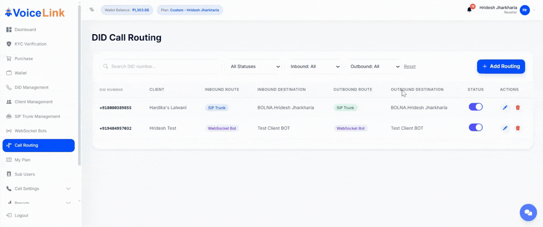This screenshot has width=543, height=227.
Task: Edit the +918080389855 routing
Action: coord(505,107)
